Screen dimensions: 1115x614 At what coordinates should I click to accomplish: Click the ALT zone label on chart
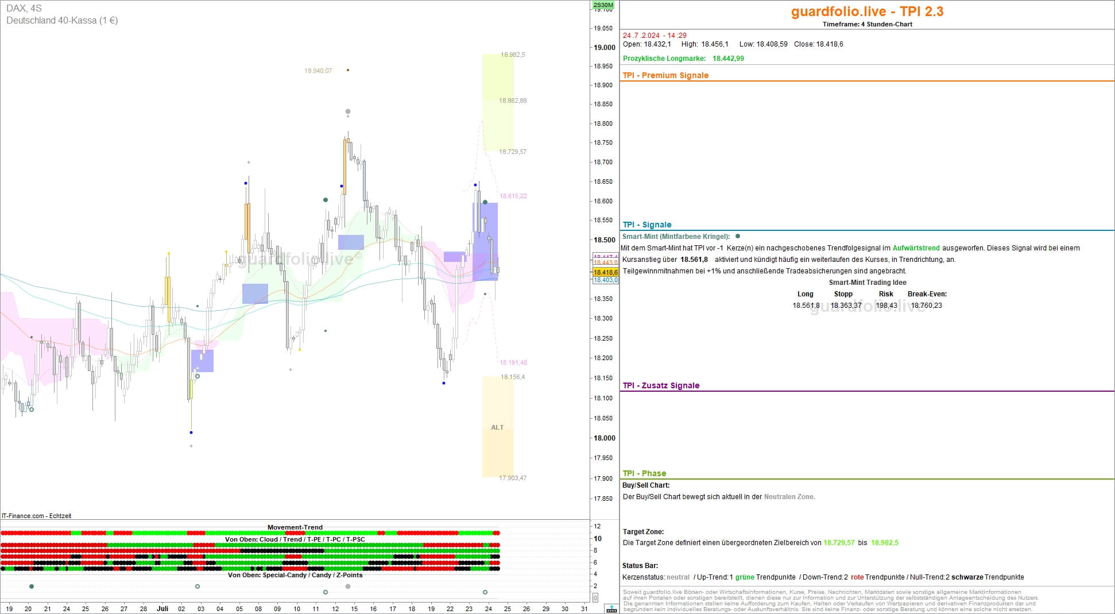(497, 428)
